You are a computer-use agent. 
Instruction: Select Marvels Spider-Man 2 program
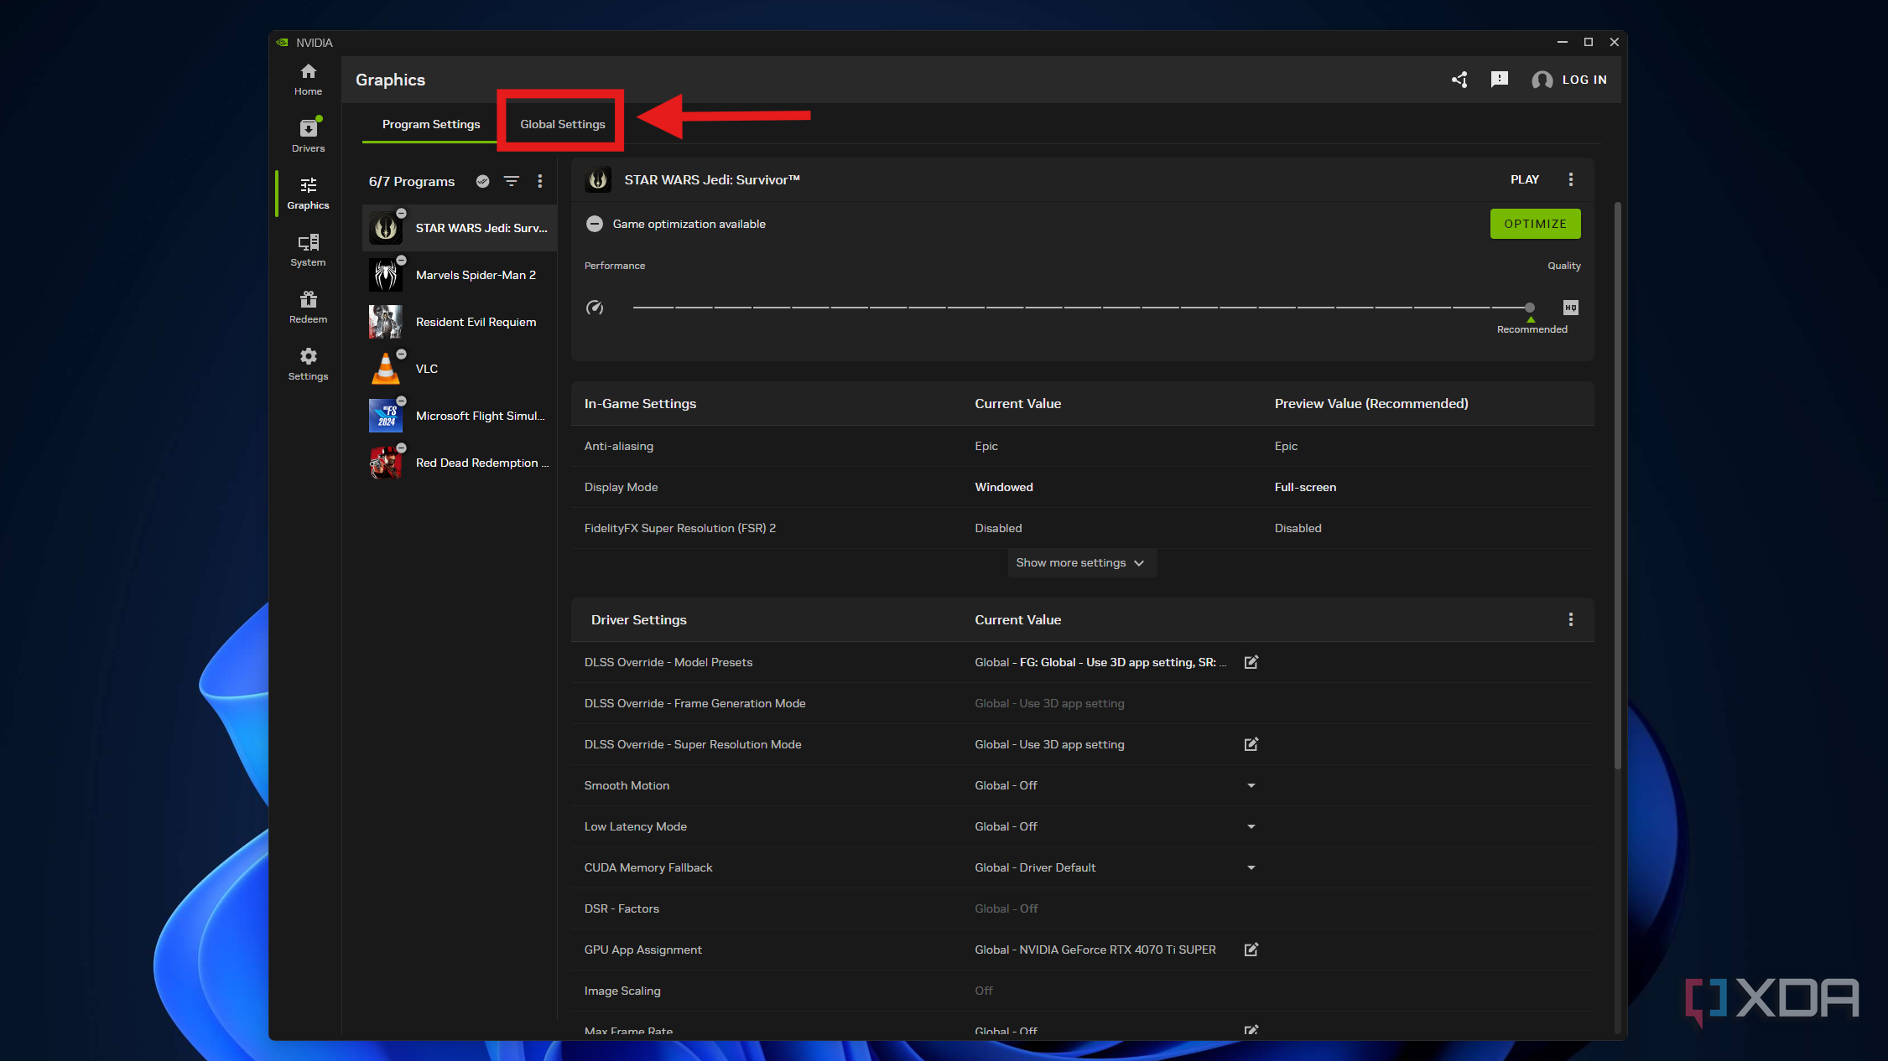(460, 275)
